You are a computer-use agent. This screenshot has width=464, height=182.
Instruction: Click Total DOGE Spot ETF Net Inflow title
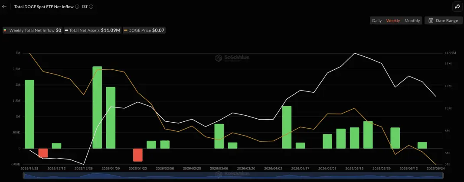[44, 7]
